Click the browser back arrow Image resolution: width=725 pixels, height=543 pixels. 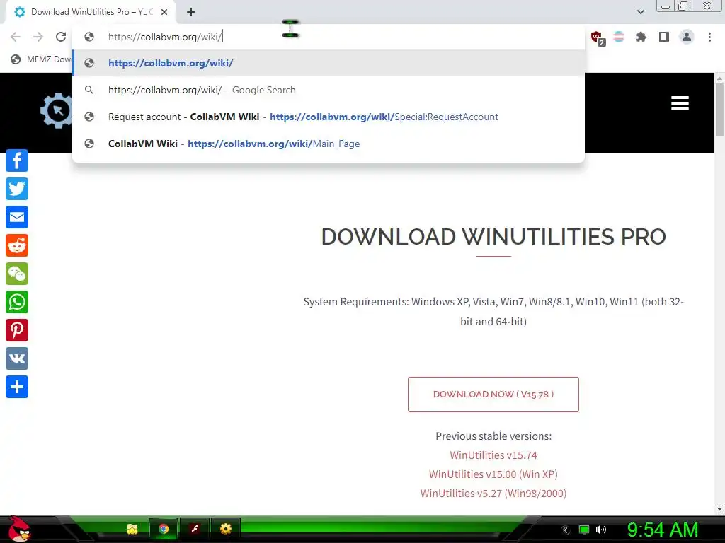(x=16, y=37)
